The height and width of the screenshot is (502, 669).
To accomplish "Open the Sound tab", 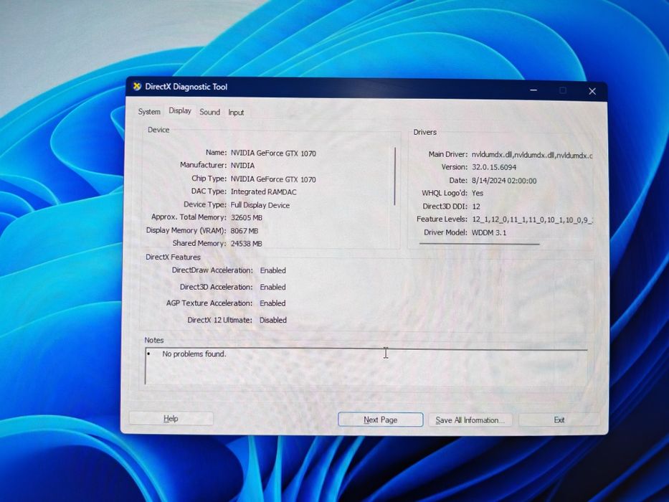I will [209, 113].
